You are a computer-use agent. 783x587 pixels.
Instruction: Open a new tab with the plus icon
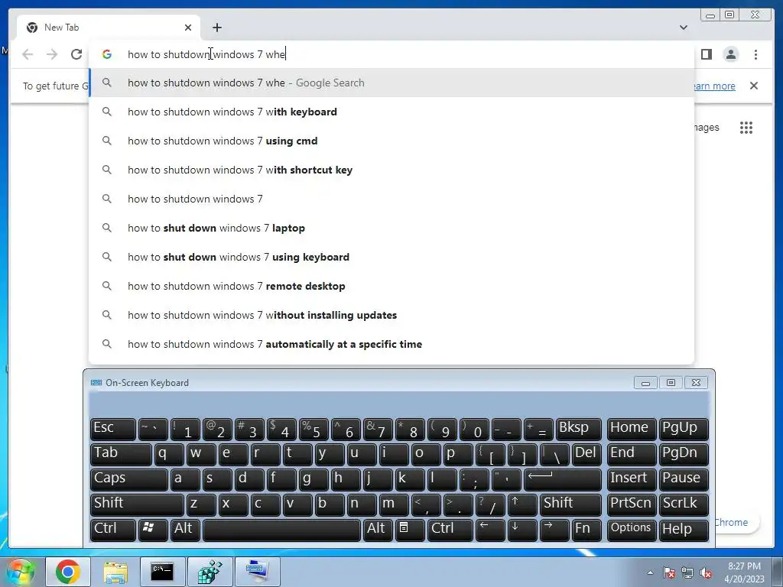click(x=216, y=28)
